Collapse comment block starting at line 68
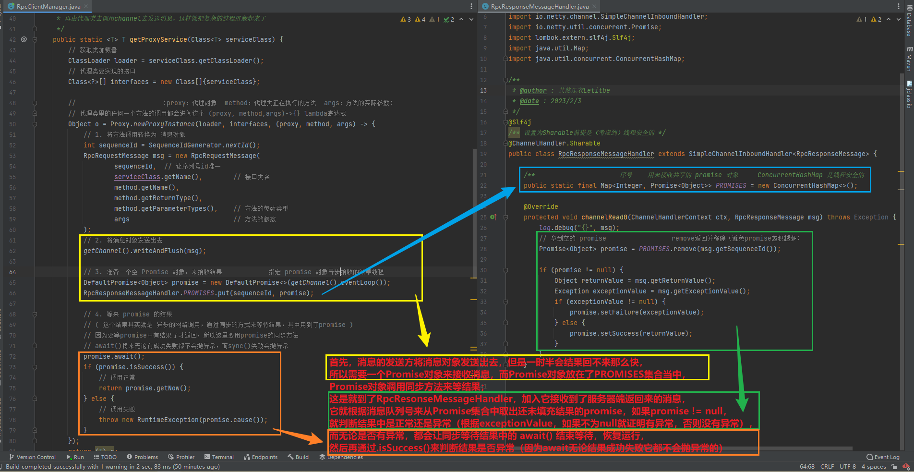914x472 pixels. [x=35, y=314]
